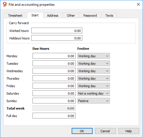Screen dimensions: 143x138
Task: Open the Password tab
Action: pyautogui.click(x=90, y=16)
